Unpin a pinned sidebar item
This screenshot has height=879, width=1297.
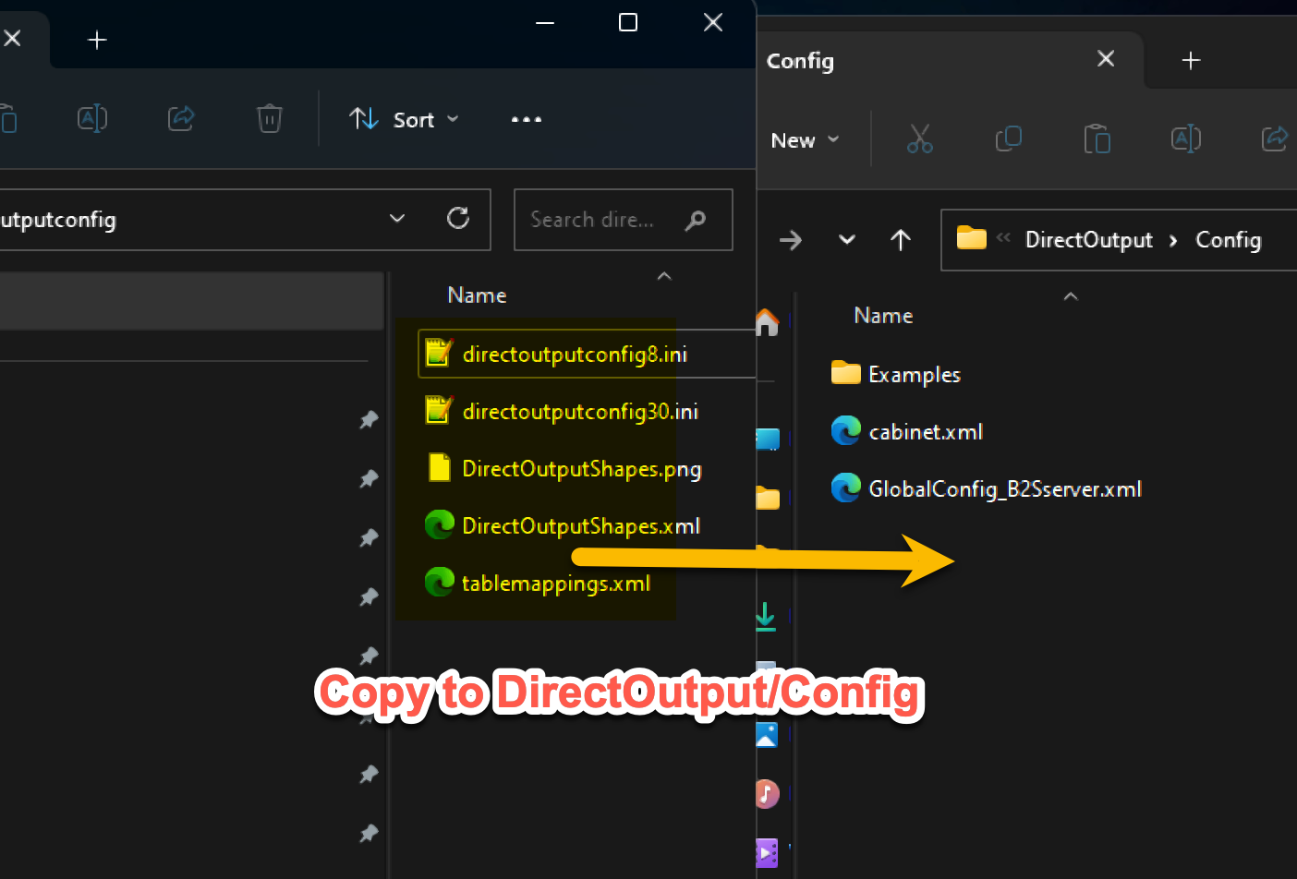pyautogui.click(x=369, y=420)
